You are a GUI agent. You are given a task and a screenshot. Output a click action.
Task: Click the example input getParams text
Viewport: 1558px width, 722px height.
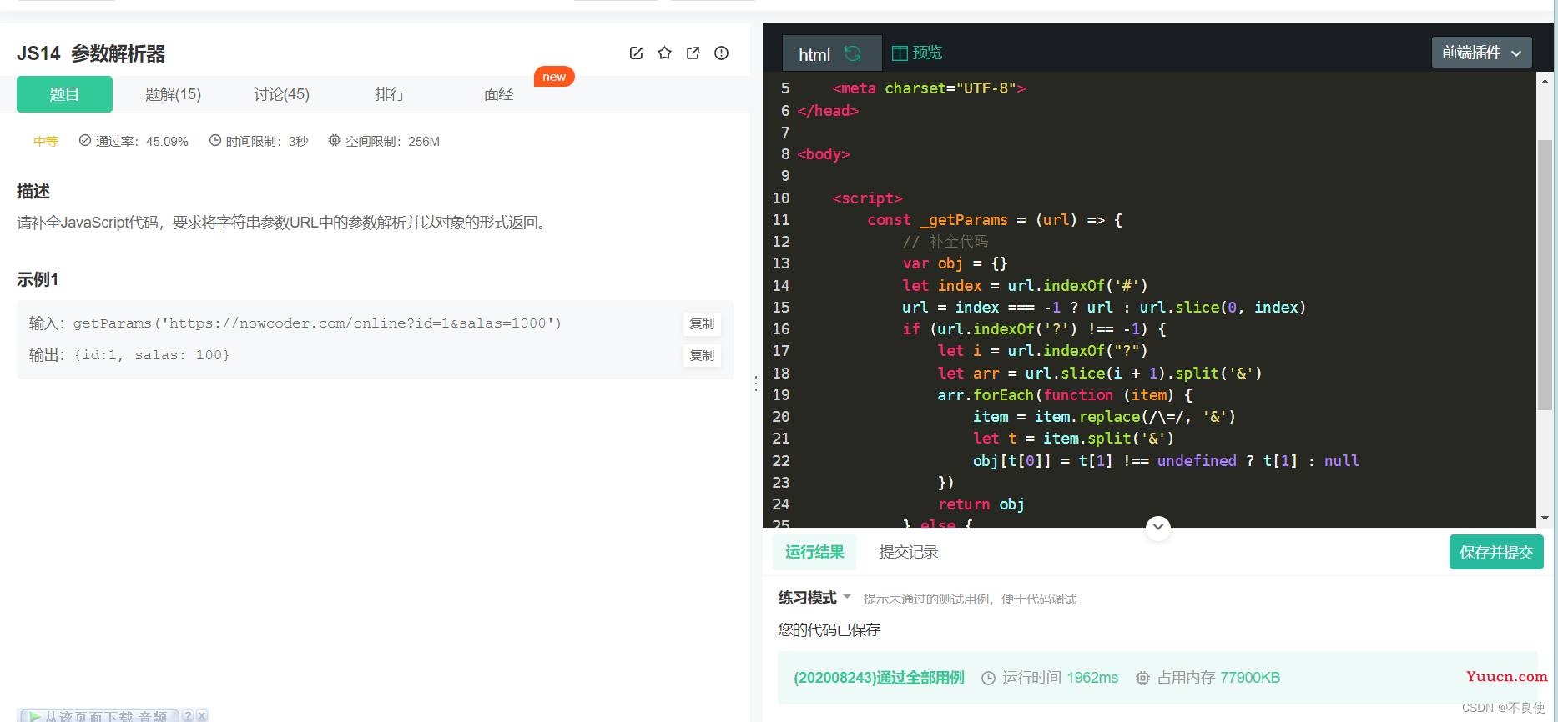point(317,323)
